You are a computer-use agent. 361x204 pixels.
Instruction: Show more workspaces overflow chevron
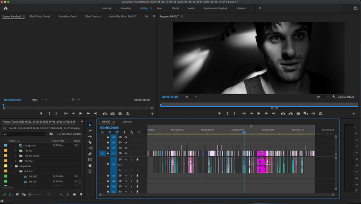tap(260, 8)
